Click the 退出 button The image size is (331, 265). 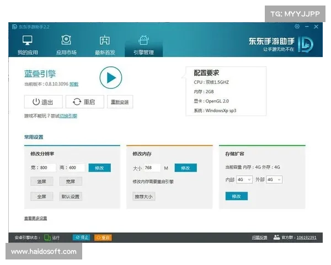coord(43,102)
